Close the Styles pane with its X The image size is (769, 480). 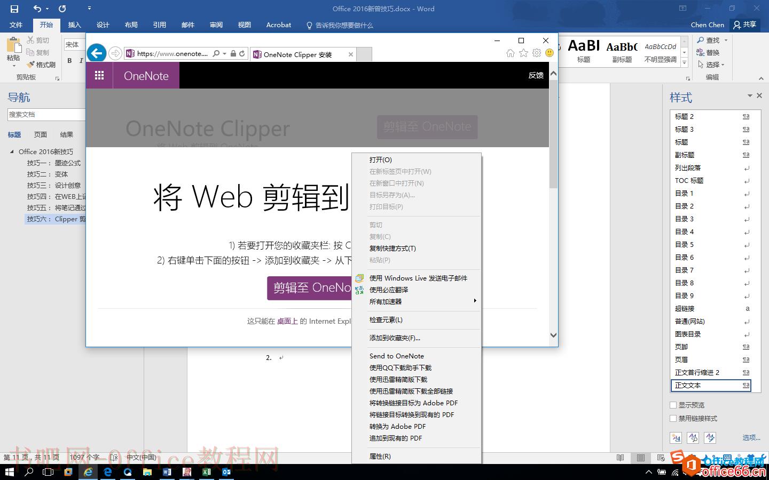pyautogui.click(x=759, y=95)
